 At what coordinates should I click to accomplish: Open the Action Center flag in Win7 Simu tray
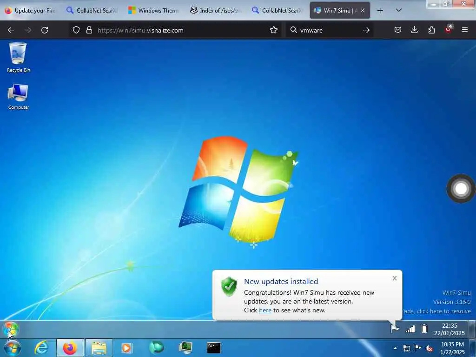pos(395,329)
